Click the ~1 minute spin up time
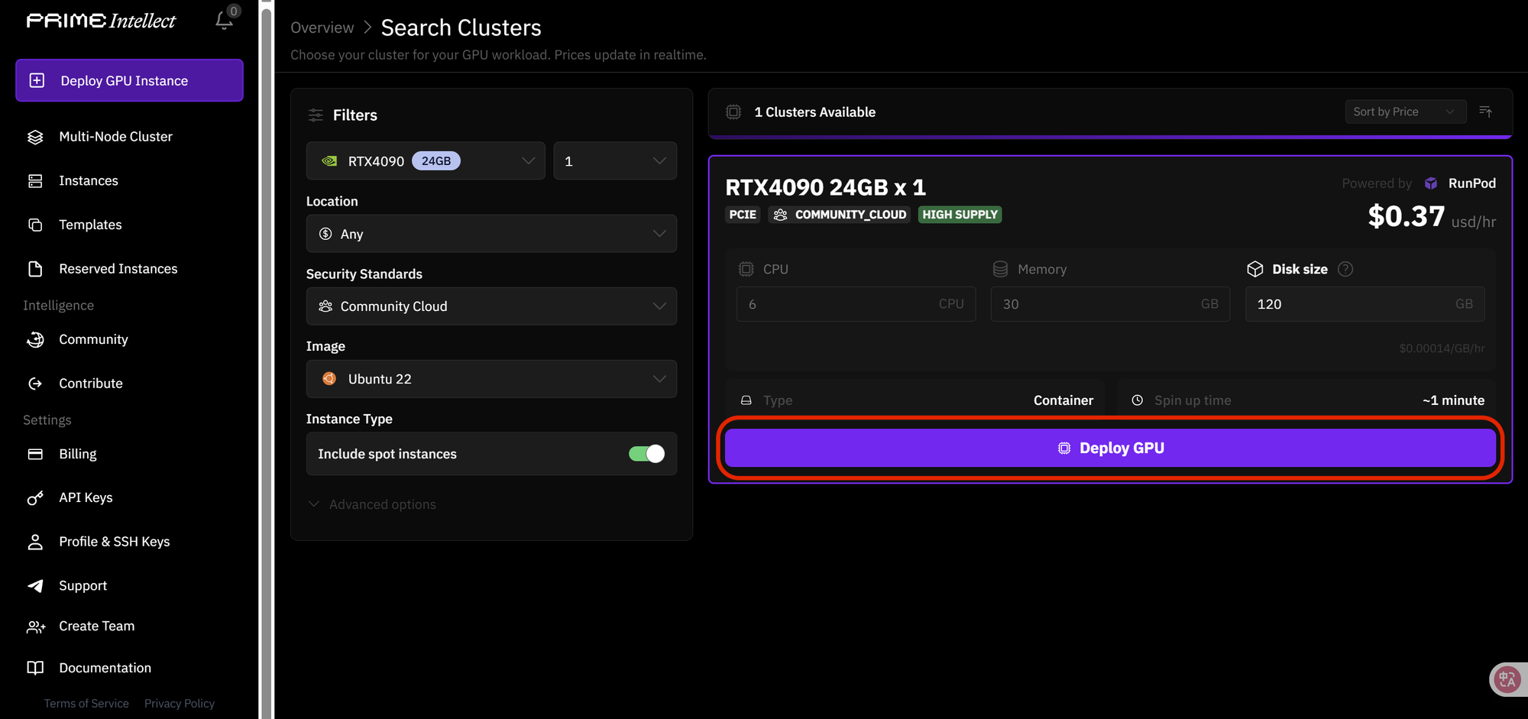The image size is (1528, 719). click(x=1453, y=400)
